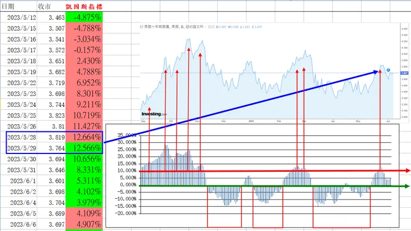This screenshot has width=411, height=231.
Task: Click the date cell 2023/5/16
Action: pyautogui.click(x=18, y=39)
